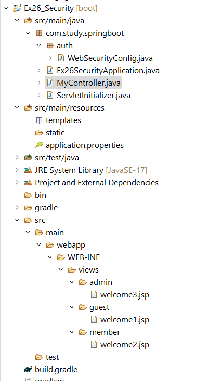Screen dimensions: 222x381
Task: Click the application.properties leaf icon
Action: (39, 145)
